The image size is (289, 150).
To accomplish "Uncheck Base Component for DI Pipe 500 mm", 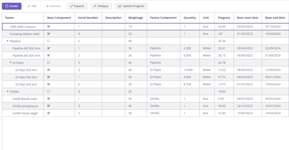I will pos(49,77).
